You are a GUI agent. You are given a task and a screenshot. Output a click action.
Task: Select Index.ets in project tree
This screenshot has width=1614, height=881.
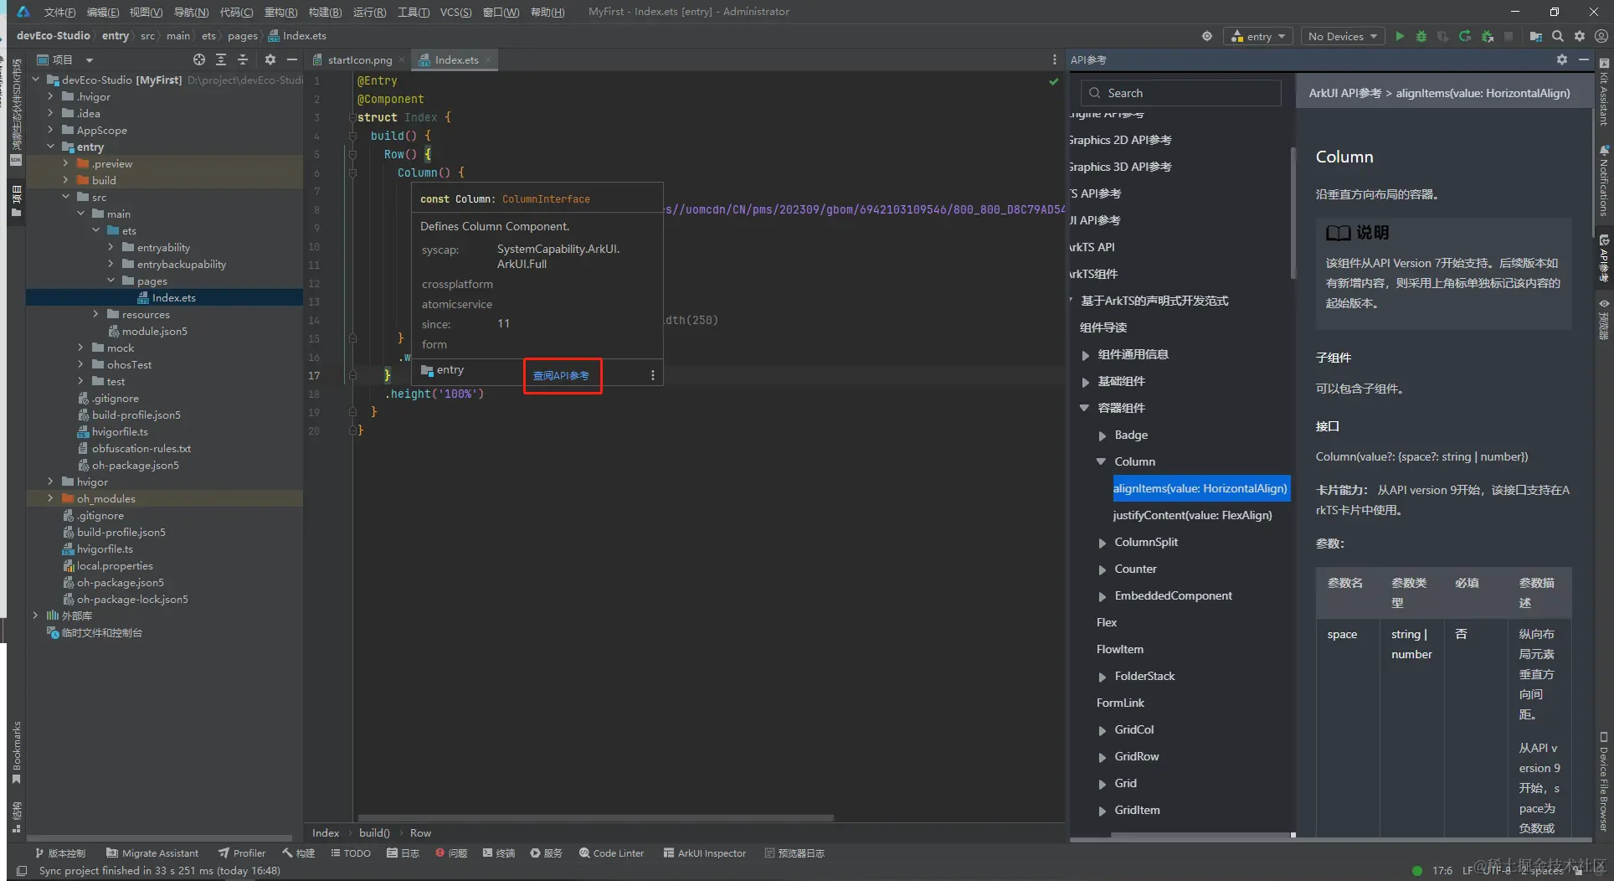tap(174, 297)
